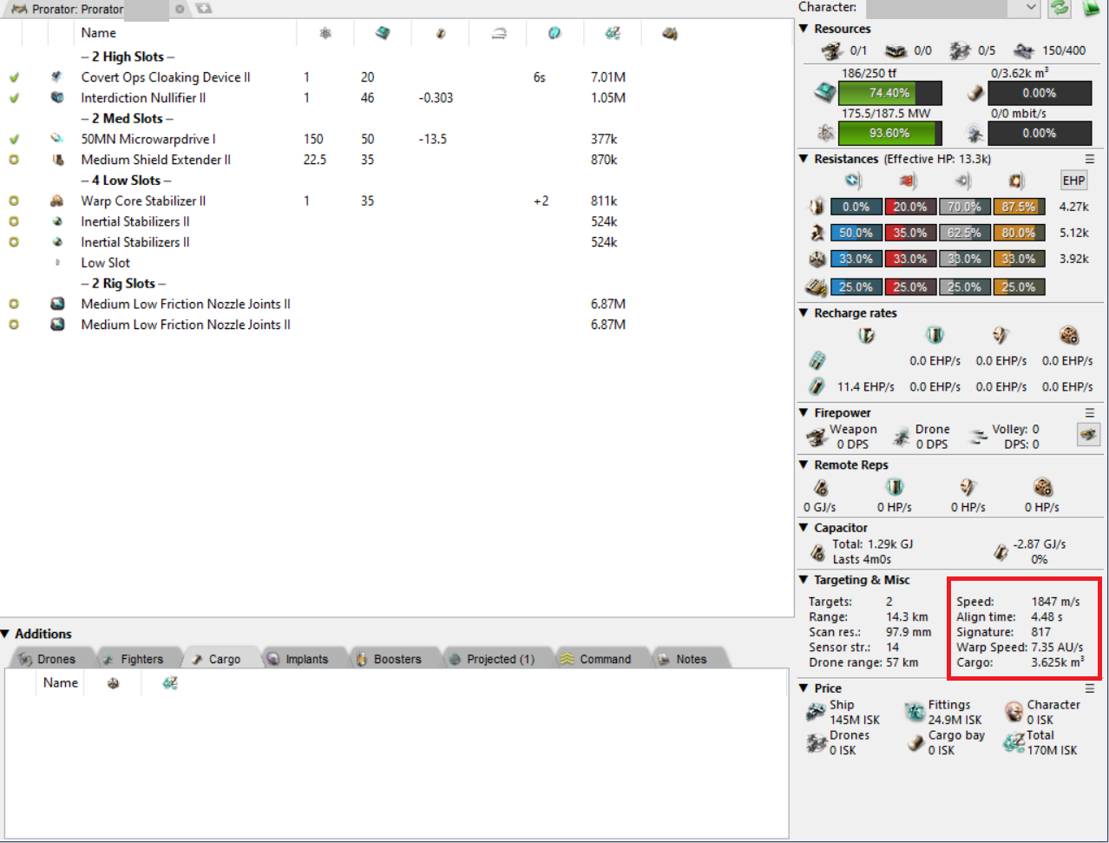Click the hull row icon in Resistances
Viewport: 1109px width, 843px height.
pos(816,259)
